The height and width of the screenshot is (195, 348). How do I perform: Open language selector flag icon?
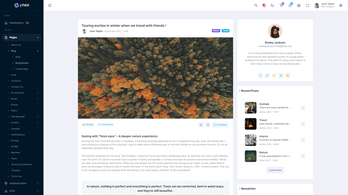click(x=264, y=6)
